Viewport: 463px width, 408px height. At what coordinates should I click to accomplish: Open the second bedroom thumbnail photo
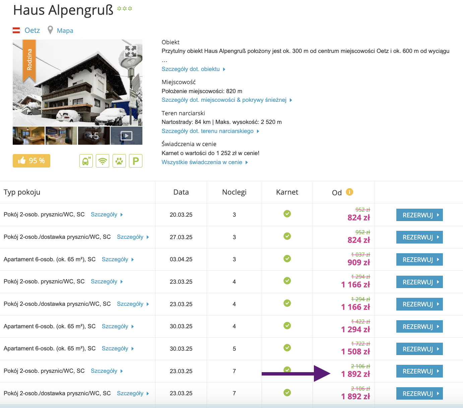pos(61,136)
